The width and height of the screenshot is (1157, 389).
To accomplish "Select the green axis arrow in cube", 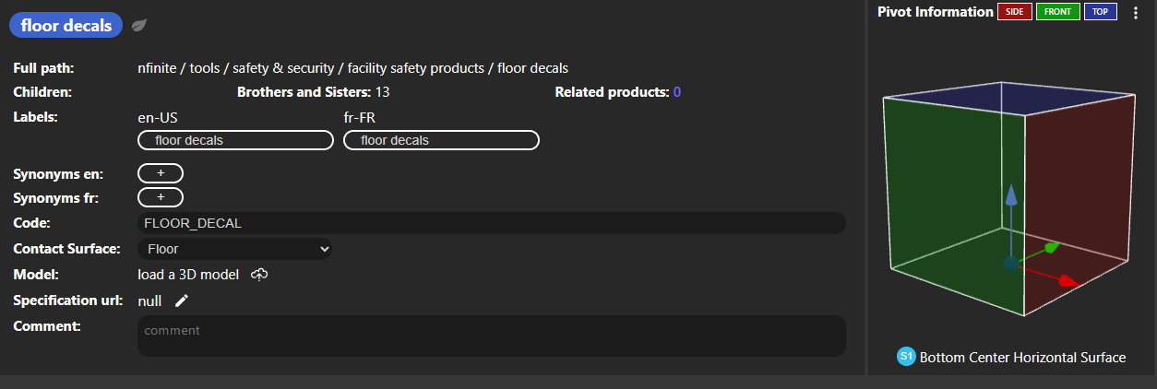I will 1039,252.
